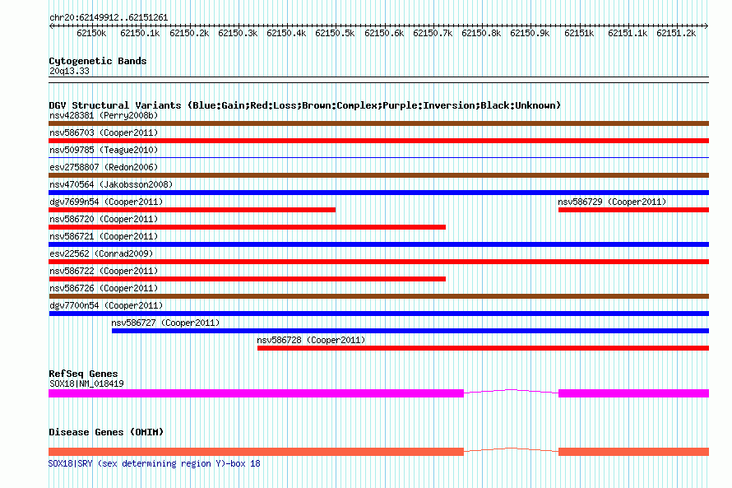Click the nsv509785 (Teague2010) label

104,150
